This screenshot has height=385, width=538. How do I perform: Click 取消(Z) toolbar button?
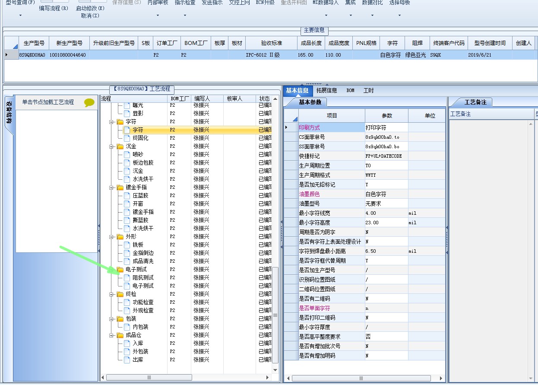(90, 16)
